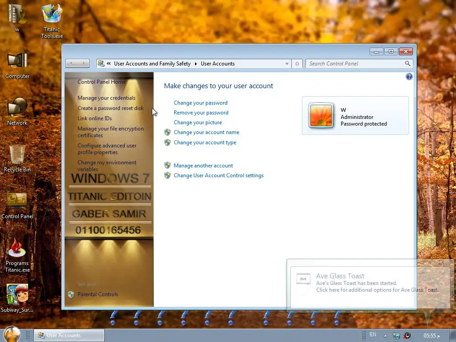Click the taskbar clock showing 05:55

click(432, 336)
